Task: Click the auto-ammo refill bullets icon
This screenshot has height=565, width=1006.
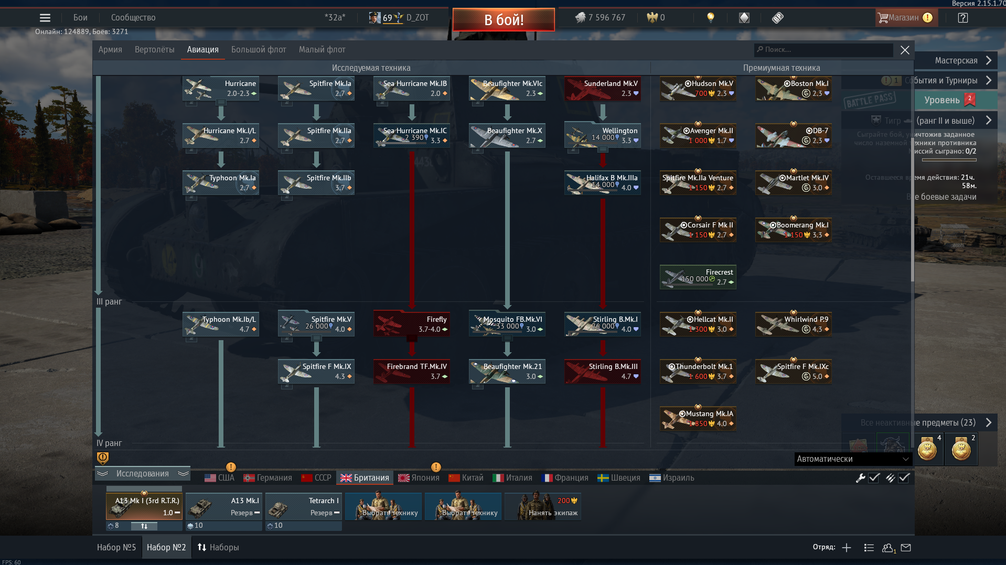Action: (x=890, y=477)
